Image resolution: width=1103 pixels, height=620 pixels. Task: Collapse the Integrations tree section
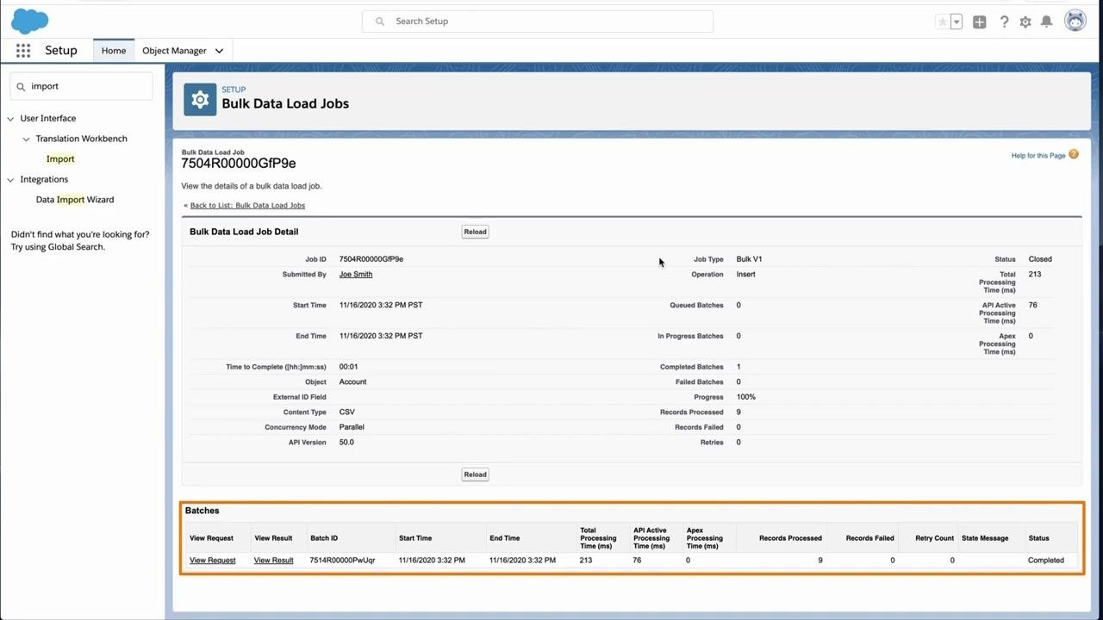[10, 180]
